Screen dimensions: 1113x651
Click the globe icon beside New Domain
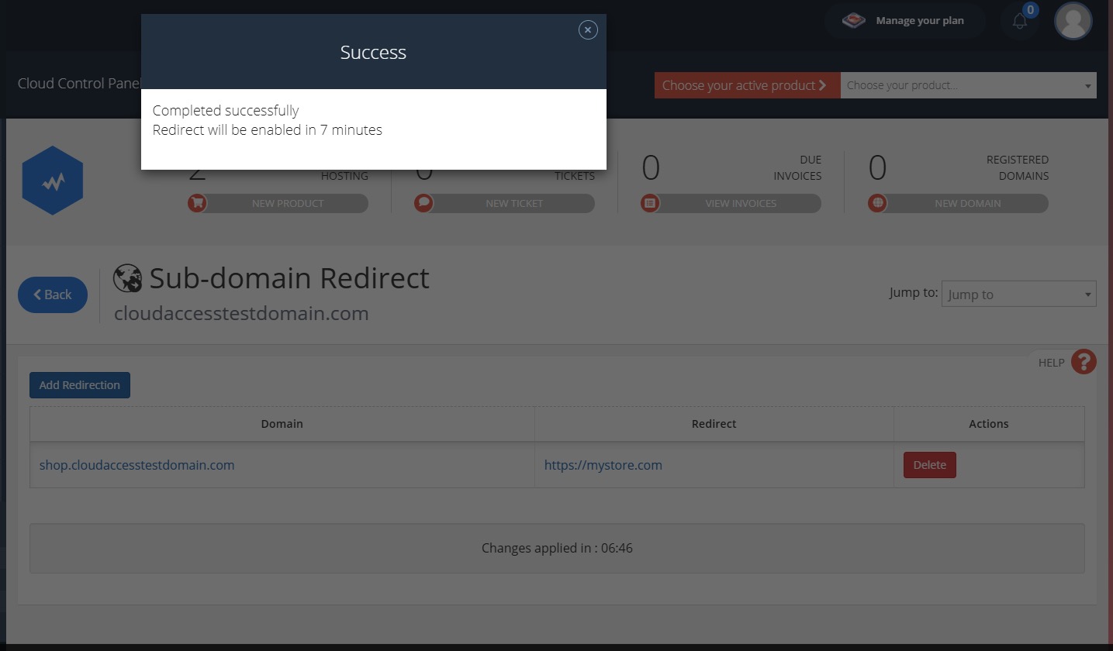pyautogui.click(x=877, y=203)
